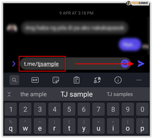Tap the search icon inside message field
Screen dimensions: 153x139
coord(125,64)
